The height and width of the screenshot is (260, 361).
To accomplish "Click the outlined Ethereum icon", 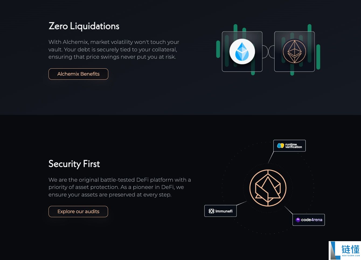I will 294,51.
